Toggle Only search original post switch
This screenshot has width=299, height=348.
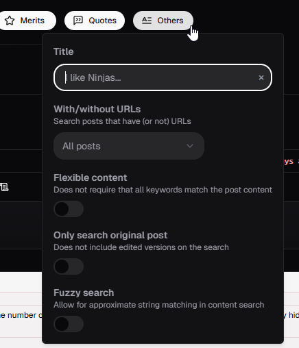tap(69, 266)
